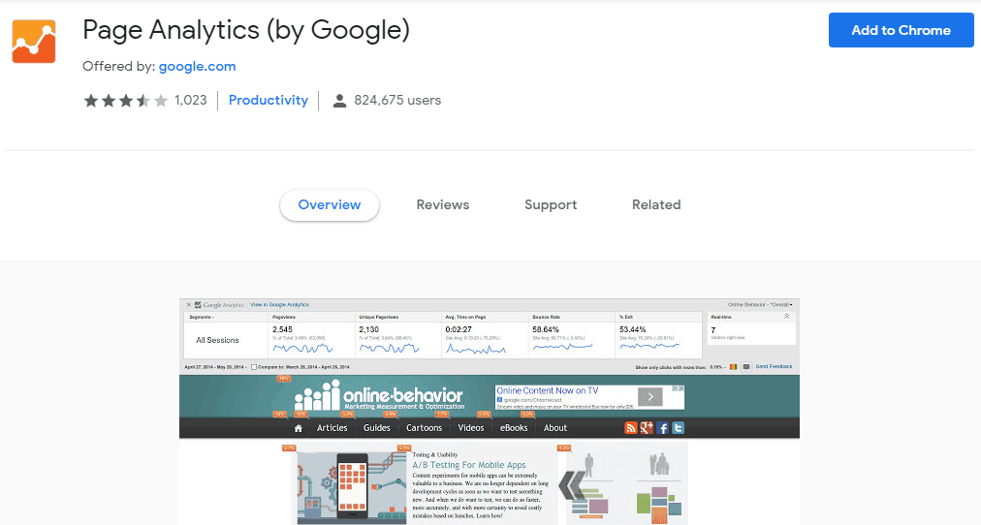Click the color scale icon beside Send Feedback
The image size is (981, 525).
click(x=733, y=367)
